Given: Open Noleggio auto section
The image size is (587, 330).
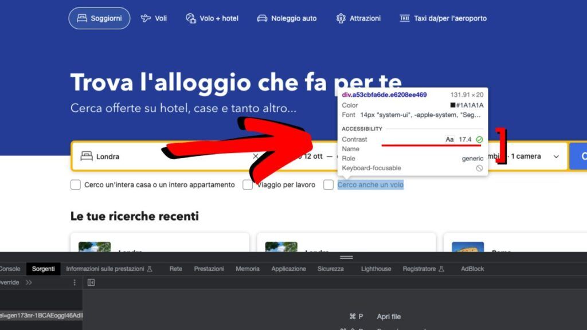Looking at the screenshot, I should pyautogui.click(x=287, y=18).
